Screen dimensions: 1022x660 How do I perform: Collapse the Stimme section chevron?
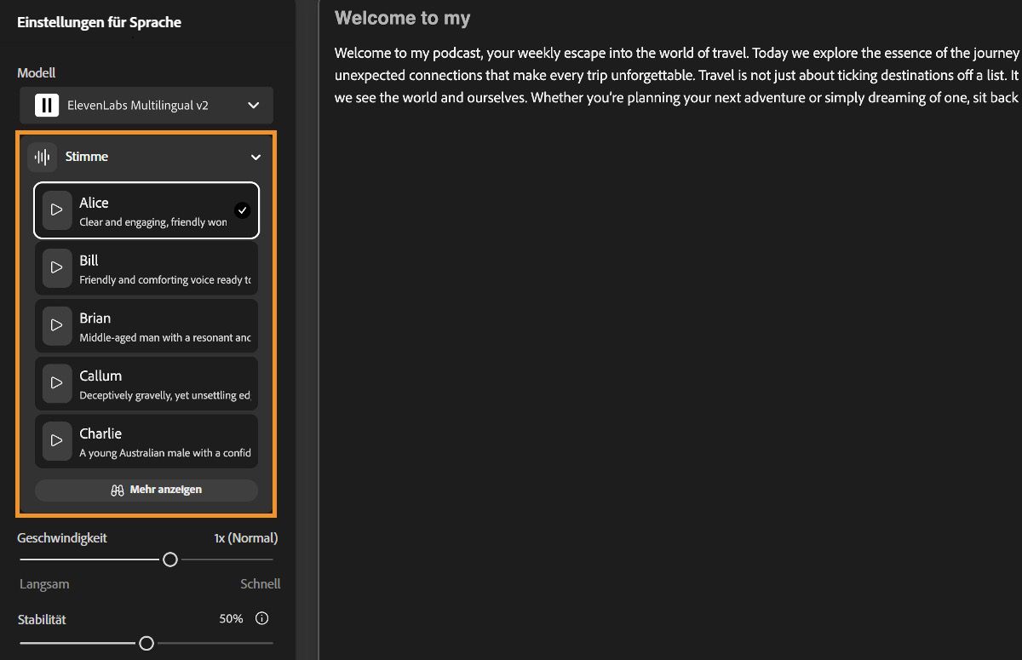(255, 158)
